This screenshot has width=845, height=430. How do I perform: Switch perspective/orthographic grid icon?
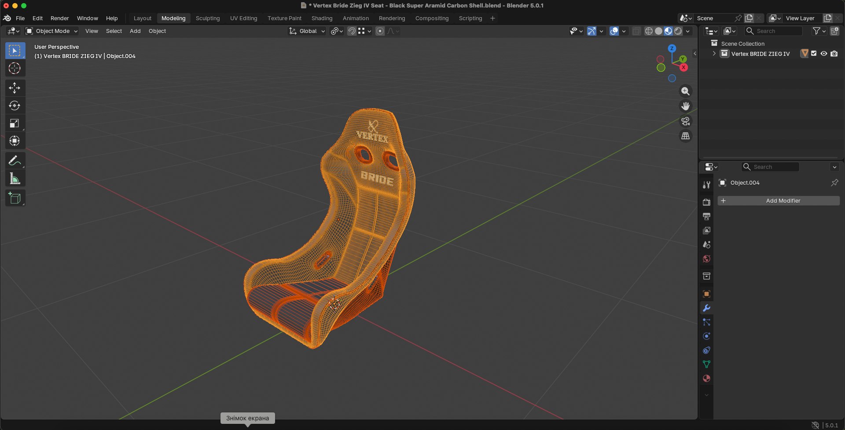685,136
